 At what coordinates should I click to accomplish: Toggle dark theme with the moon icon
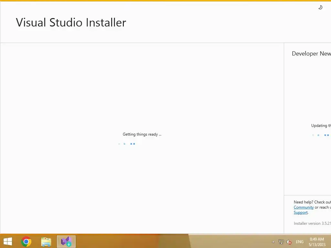point(320,7)
